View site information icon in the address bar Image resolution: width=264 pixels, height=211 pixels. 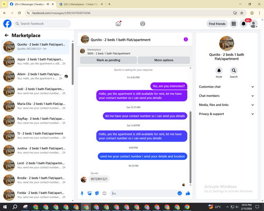coord(28,13)
